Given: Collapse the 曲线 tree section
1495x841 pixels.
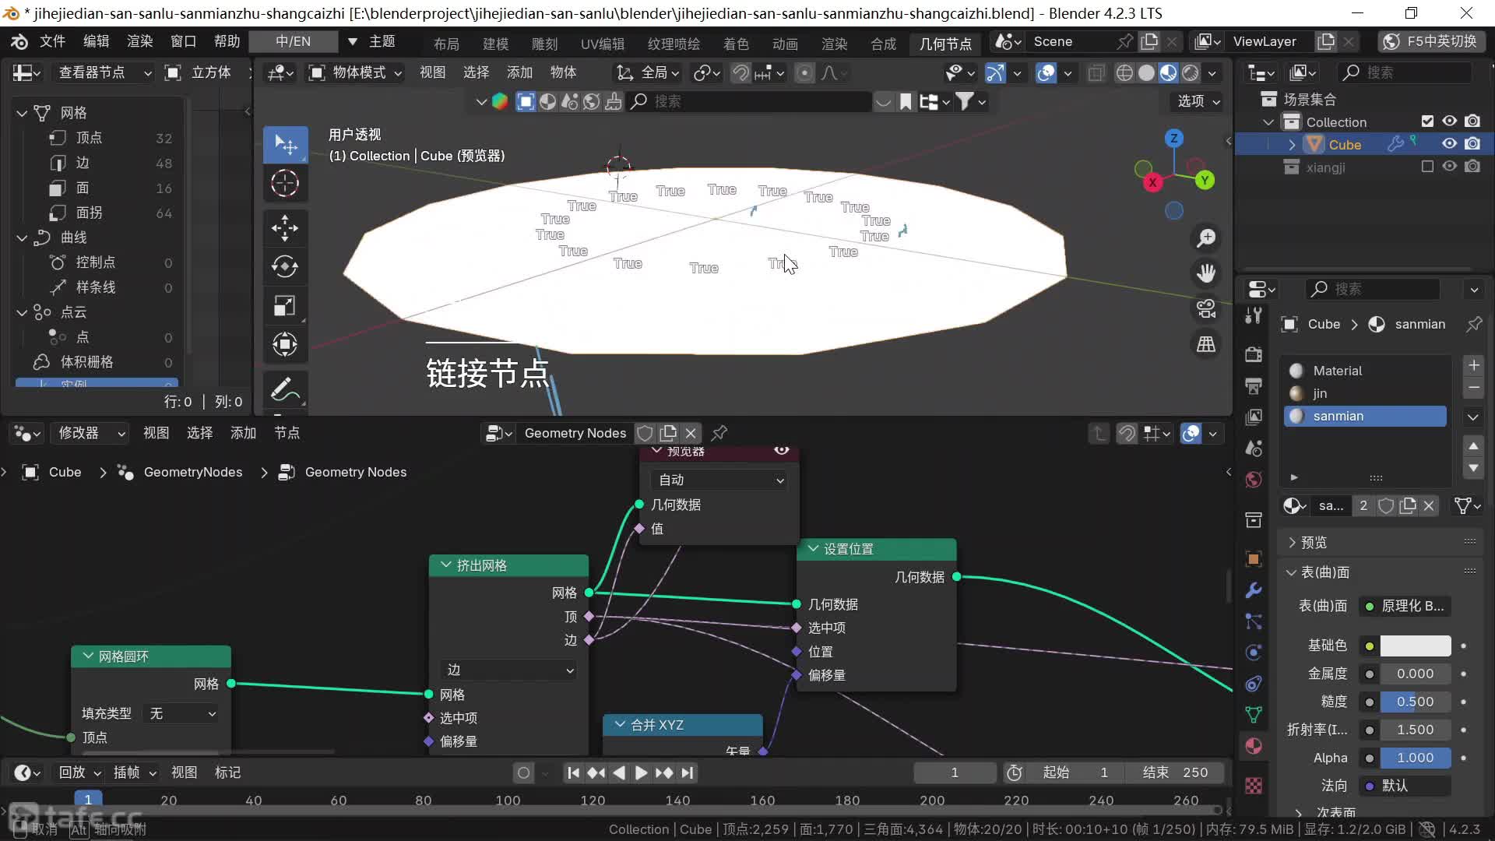Looking at the screenshot, I should tap(22, 238).
